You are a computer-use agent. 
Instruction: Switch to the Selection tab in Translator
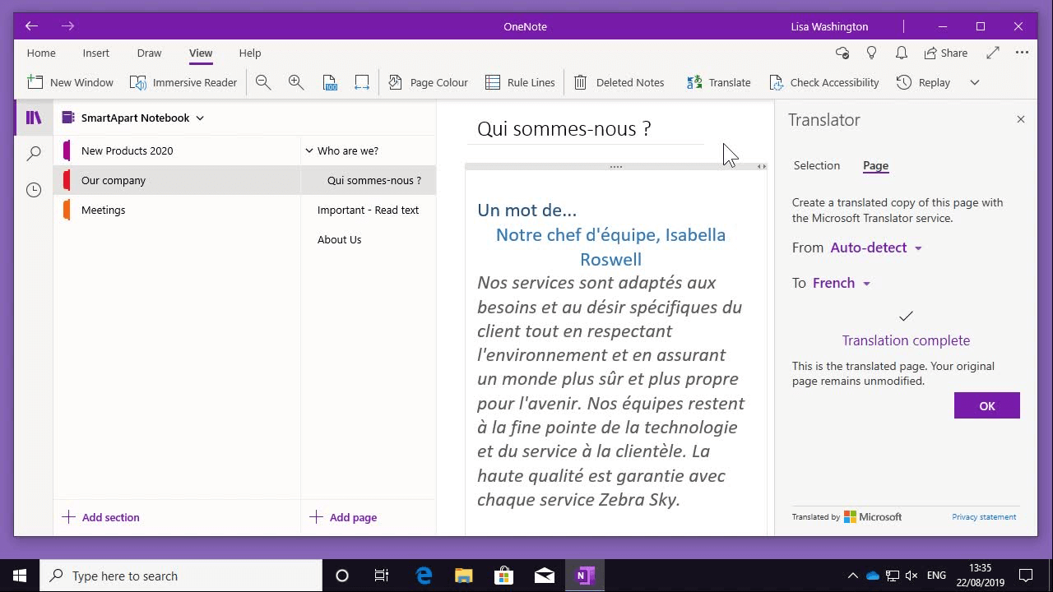[816, 165]
